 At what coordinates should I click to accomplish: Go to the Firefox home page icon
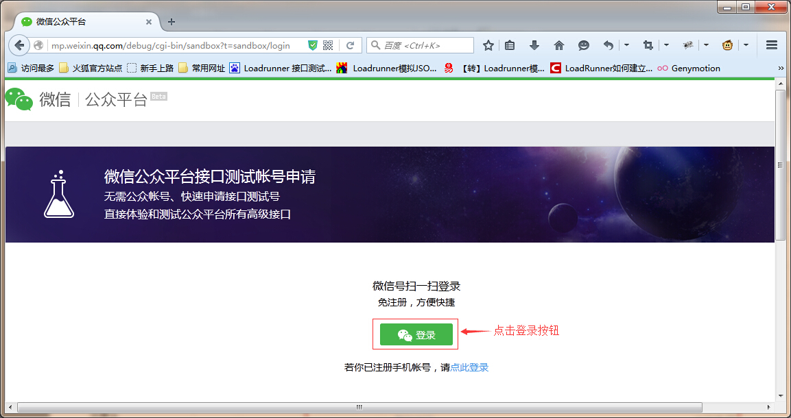[558, 45]
